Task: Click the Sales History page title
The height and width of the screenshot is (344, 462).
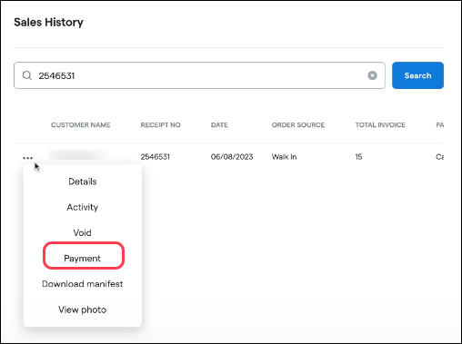Action: 48,22
